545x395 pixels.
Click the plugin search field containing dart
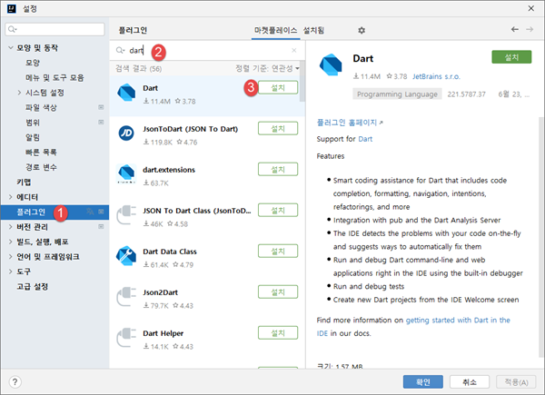(207, 50)
